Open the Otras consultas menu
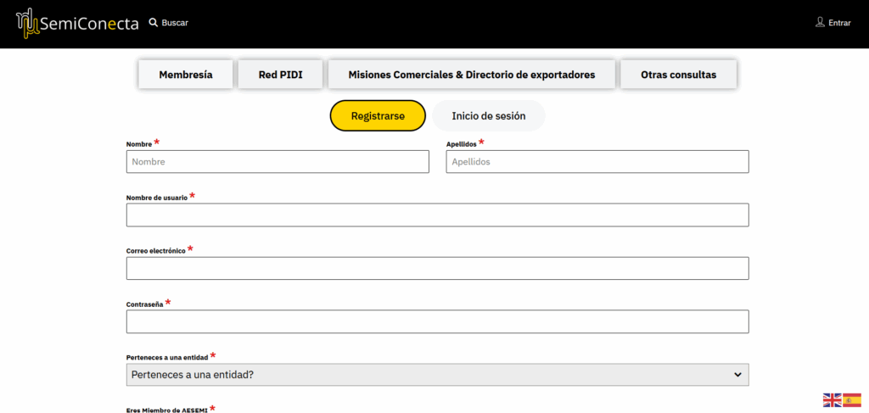The height and width of the screenshot is (413, 869). click(x=678, y=75)
